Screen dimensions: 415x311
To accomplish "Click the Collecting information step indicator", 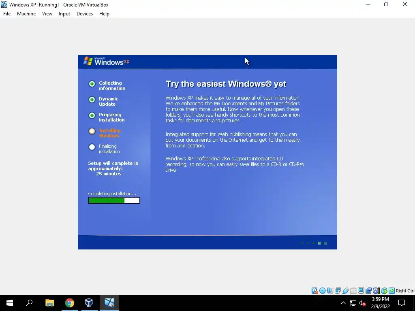I will click(x=92, y=84).
